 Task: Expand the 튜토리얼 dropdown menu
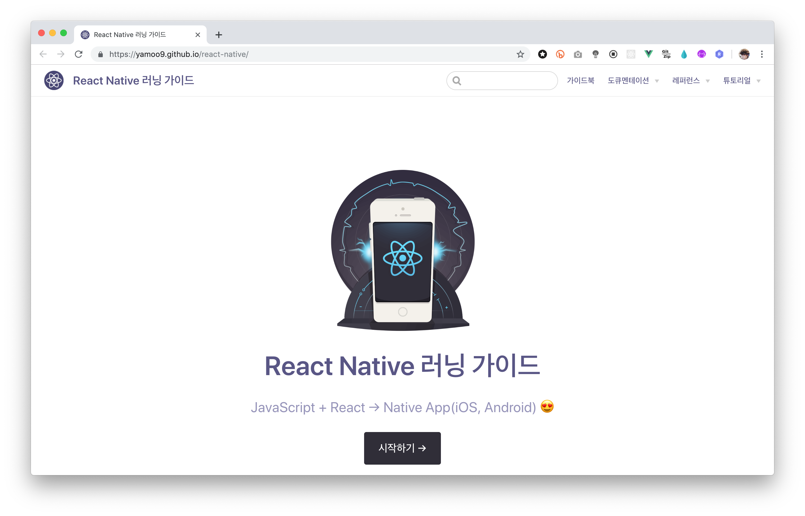[x=741, y=80]
